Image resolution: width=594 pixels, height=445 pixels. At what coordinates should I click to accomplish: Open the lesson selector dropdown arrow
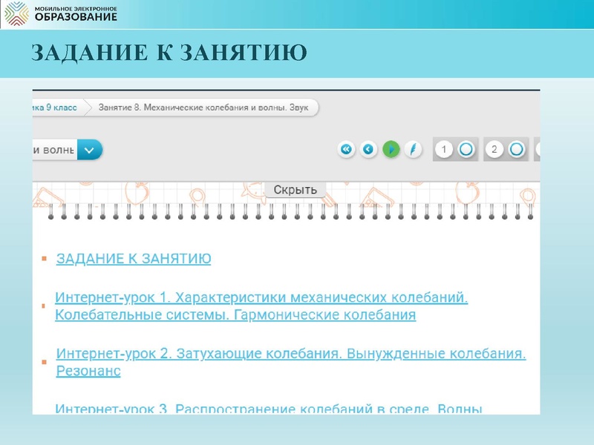88,149
